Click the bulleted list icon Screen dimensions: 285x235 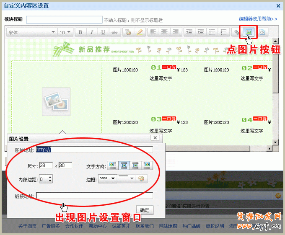click(x=212, y=32)
